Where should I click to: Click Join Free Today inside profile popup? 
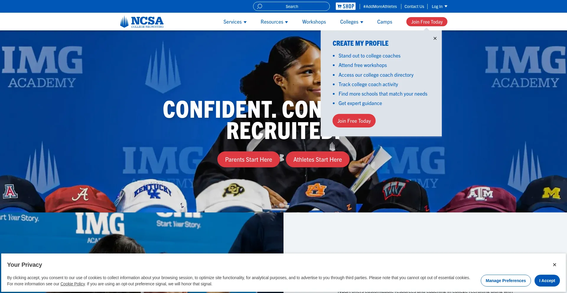354,121
